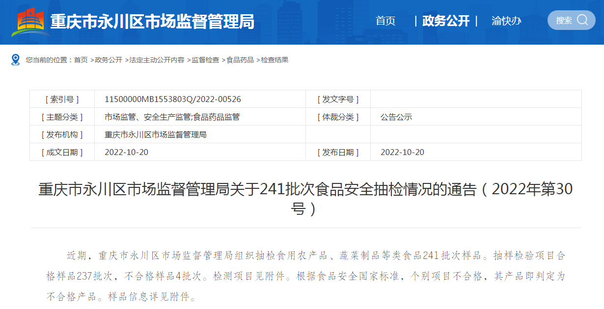The width and height of the screenshot is (604, 309).
Task: Click the [ 索引号 ] table label
Action: [x=62, y=99]
